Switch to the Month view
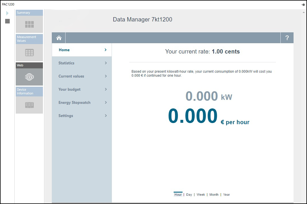The image size is (307, 204). 214,194
